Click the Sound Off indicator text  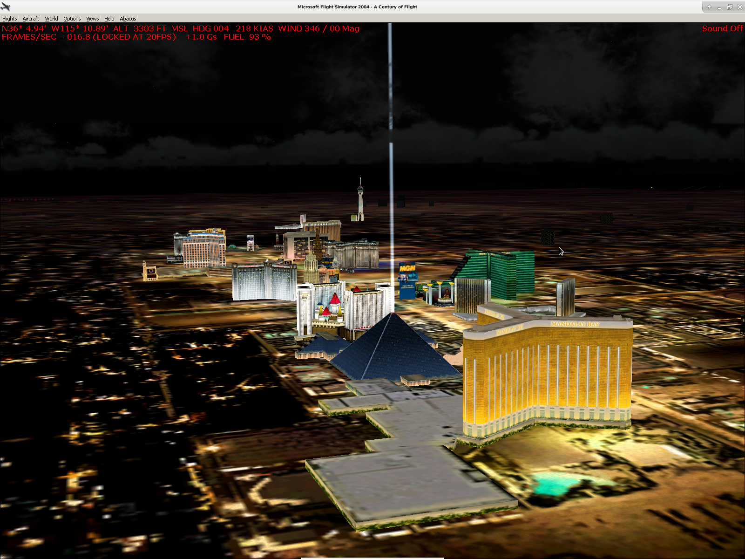point(722,28)
